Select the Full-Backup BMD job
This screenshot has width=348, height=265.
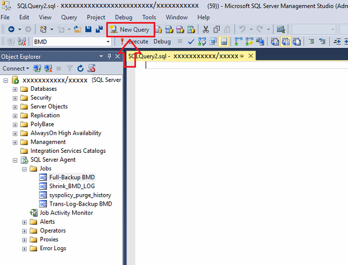pyautogui.click(x=72, y=177)
